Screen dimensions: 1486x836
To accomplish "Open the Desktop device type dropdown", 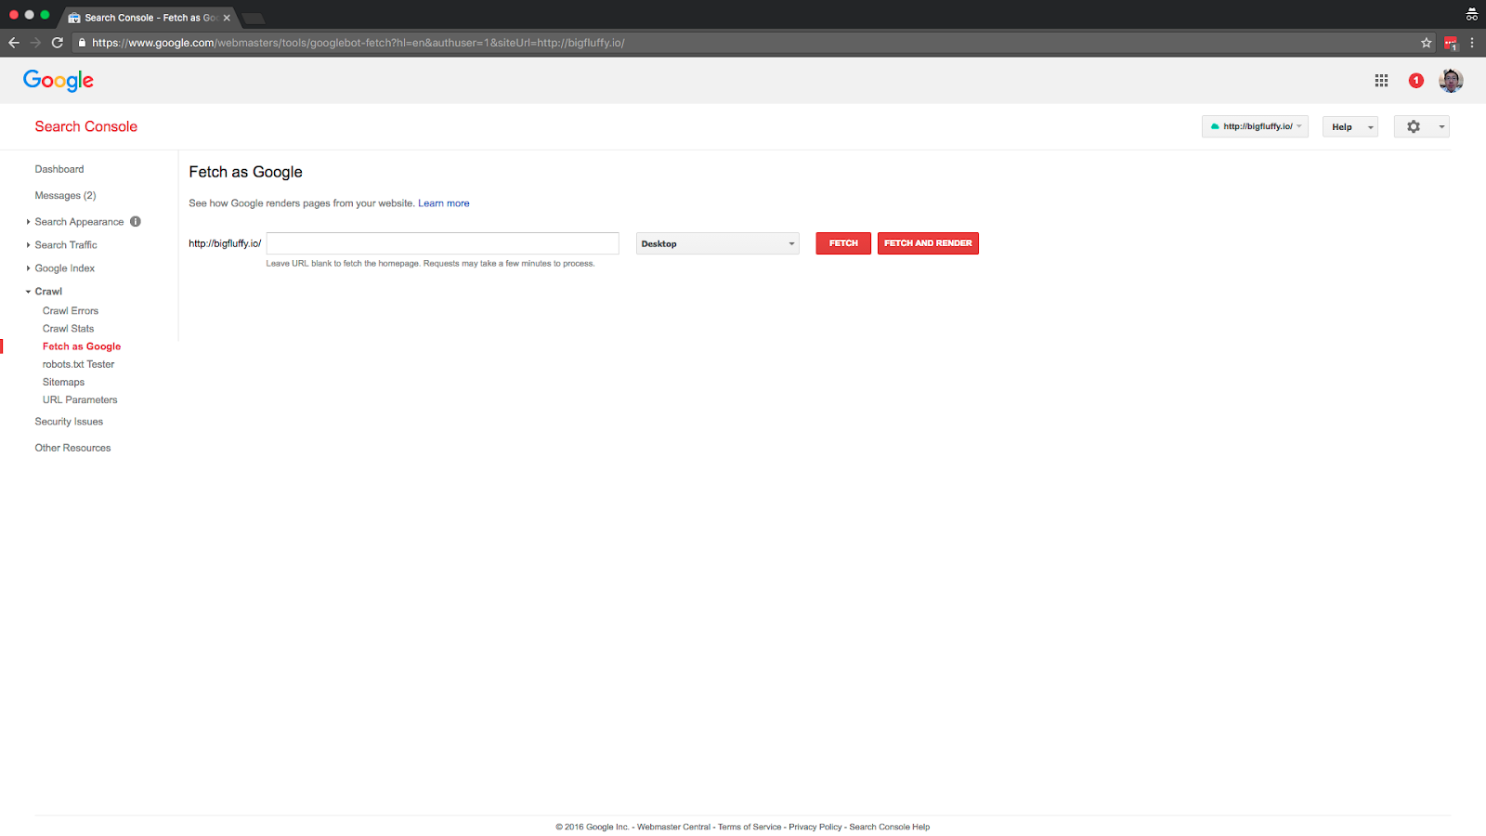I will click(717, 243).
